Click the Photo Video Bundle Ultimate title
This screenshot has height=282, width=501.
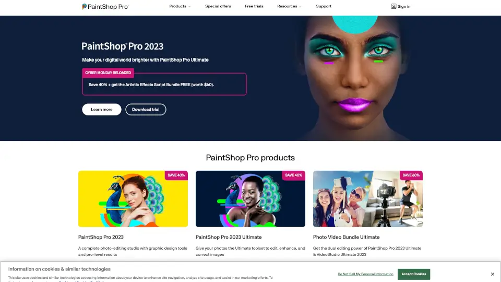coord(346,237)
